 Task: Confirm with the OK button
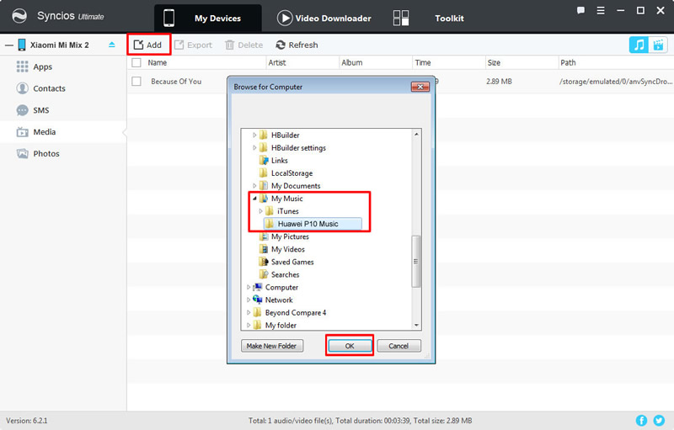coord(350,346)
